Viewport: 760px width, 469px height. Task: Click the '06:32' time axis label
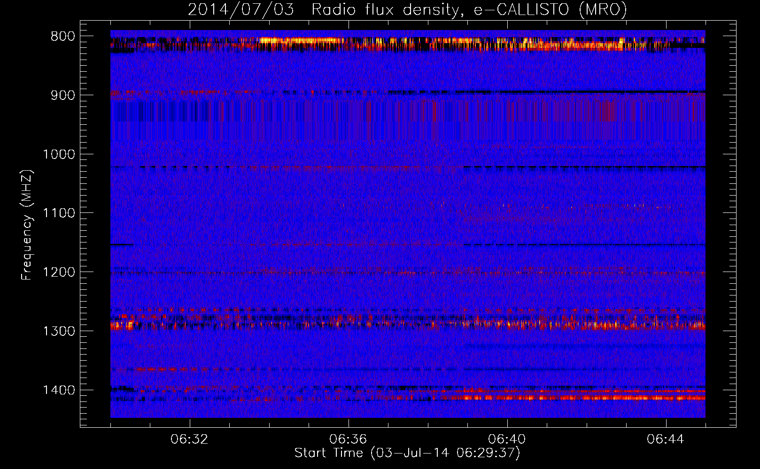pyautogui.click(x=190, y=439)
